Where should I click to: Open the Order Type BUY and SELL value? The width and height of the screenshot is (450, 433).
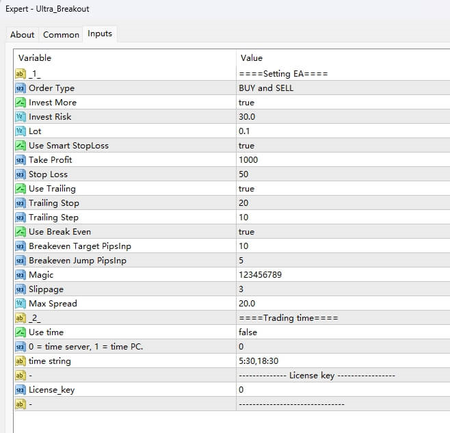tap(266, 88)
